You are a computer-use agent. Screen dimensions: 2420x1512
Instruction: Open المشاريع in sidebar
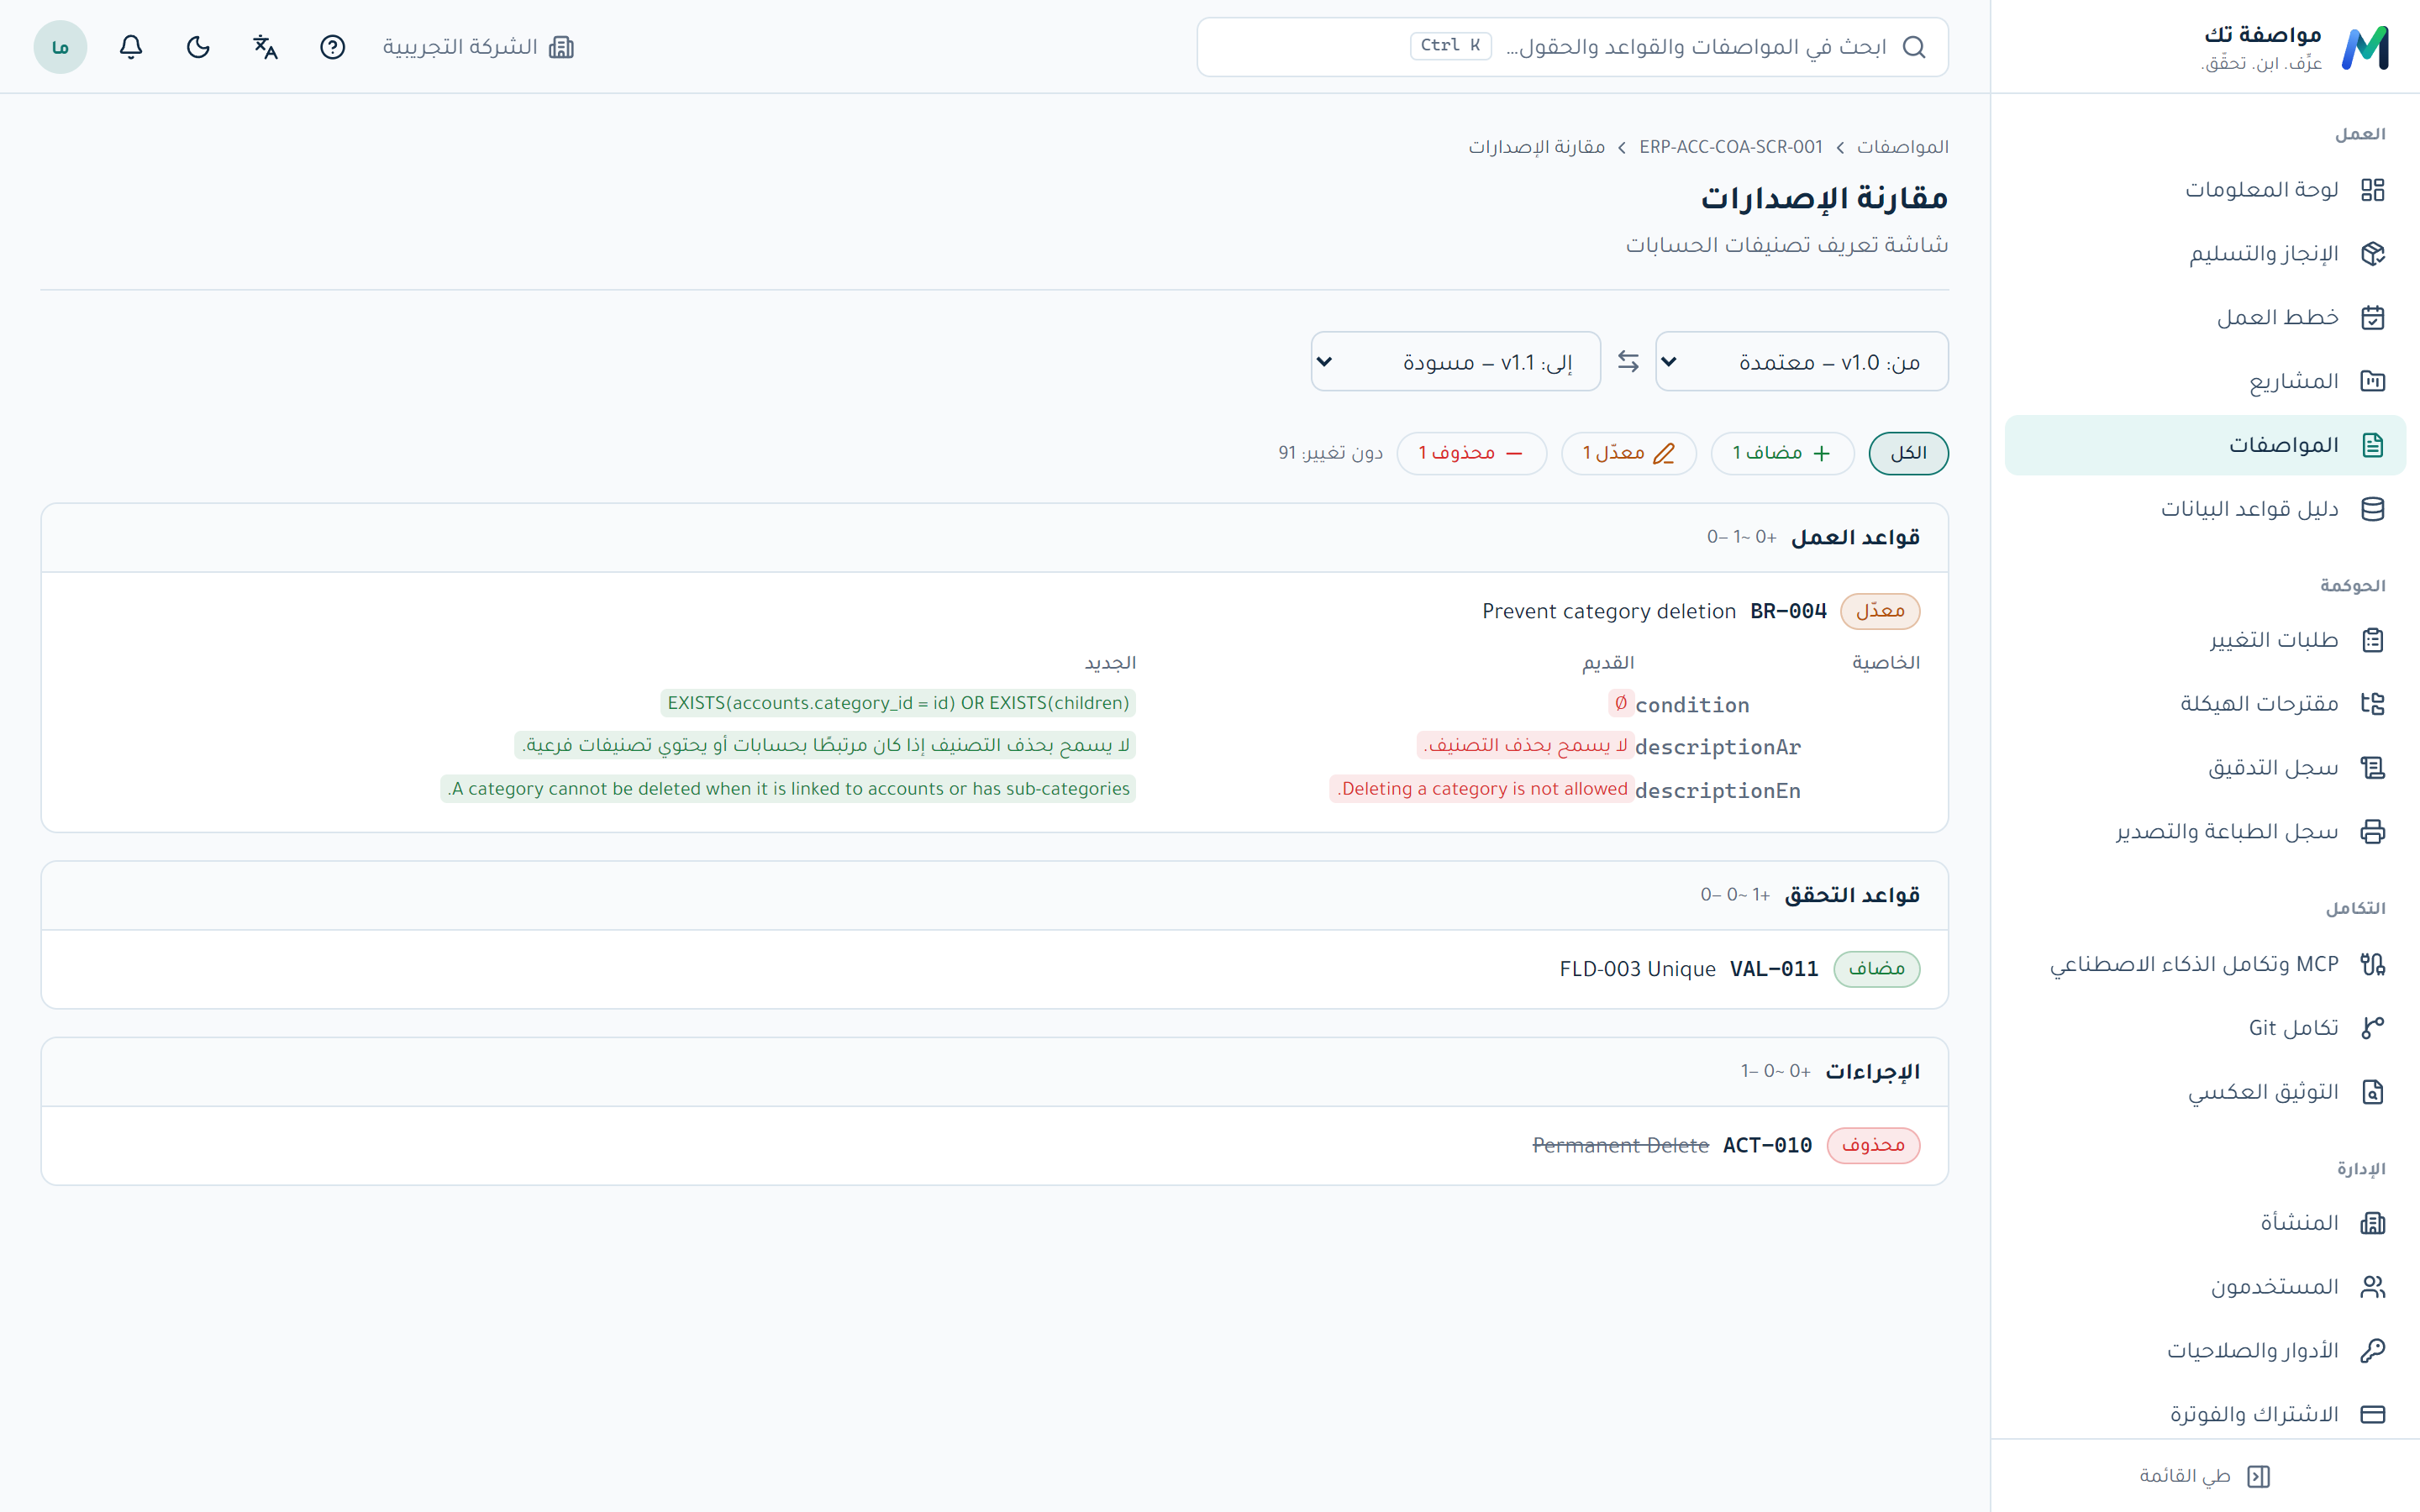2205,381
